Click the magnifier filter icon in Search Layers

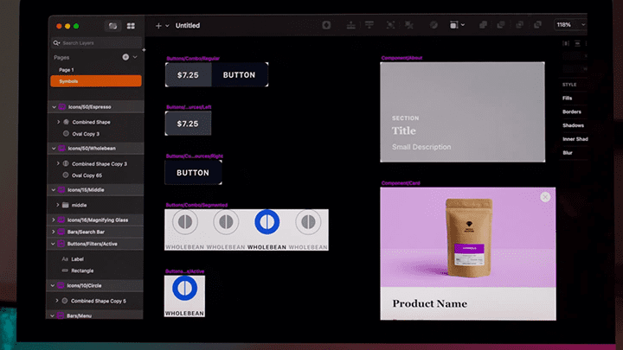(56, 43)
